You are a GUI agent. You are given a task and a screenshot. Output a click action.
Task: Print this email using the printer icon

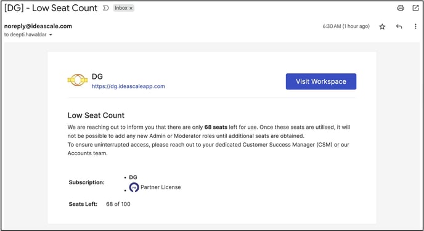pos(401,8)
